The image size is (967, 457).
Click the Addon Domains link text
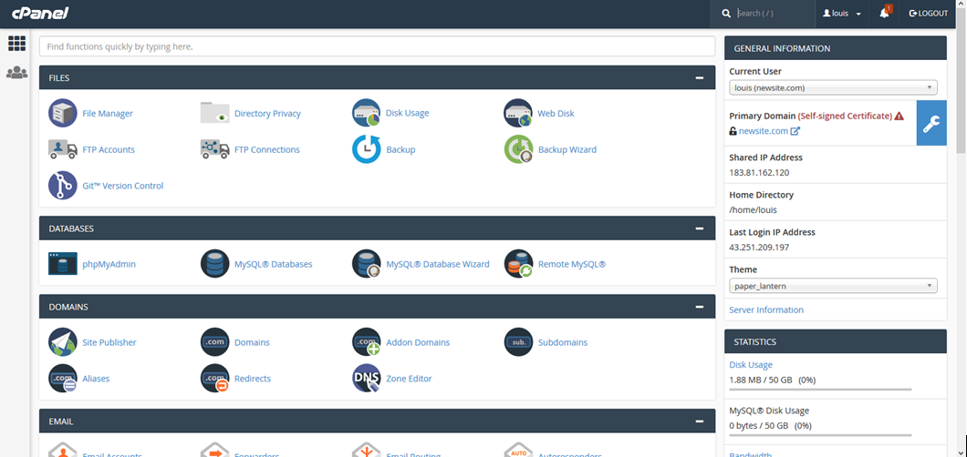(x=418, y=342)
